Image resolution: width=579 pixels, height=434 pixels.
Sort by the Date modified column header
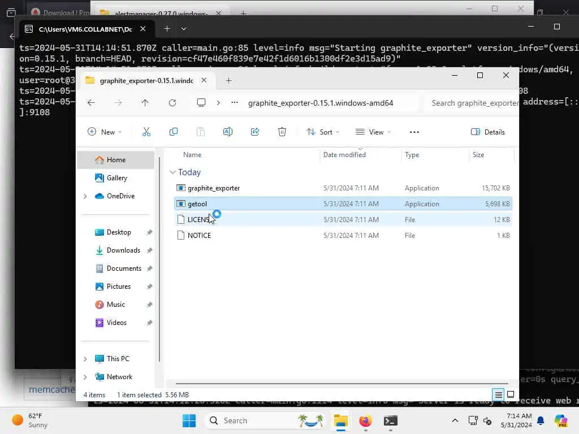point(344,155)
